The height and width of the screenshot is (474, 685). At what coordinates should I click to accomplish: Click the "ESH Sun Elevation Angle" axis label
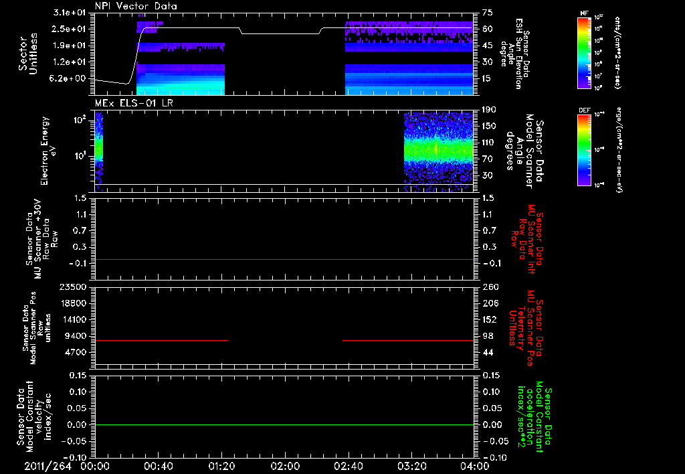pos(514,54)
